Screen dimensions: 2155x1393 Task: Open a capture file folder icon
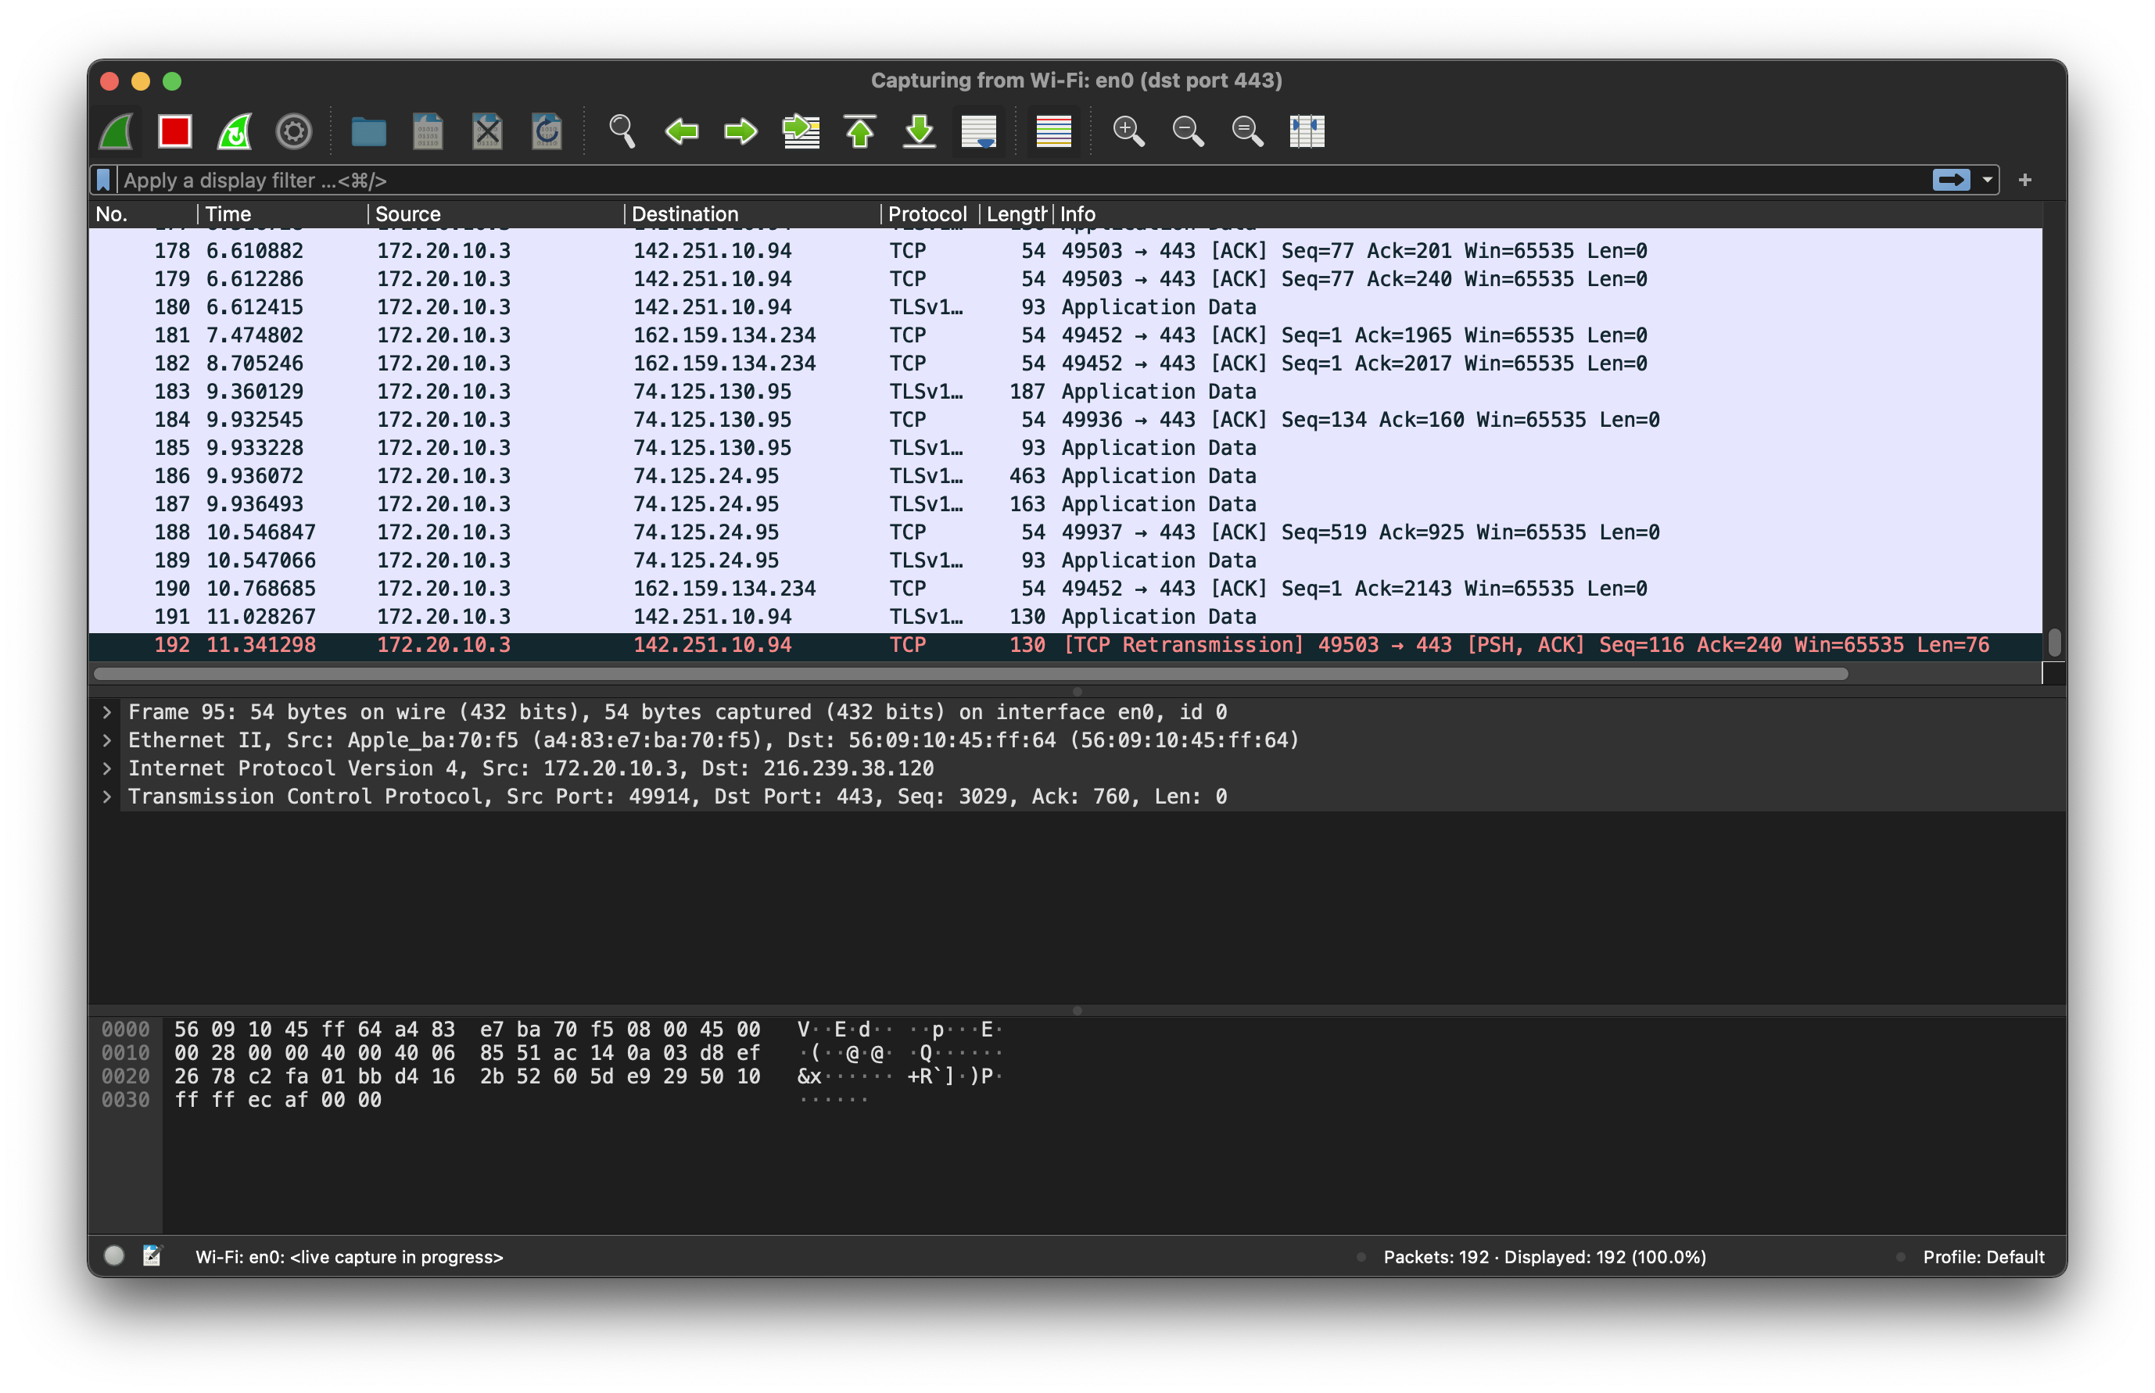tap(368, 132)
